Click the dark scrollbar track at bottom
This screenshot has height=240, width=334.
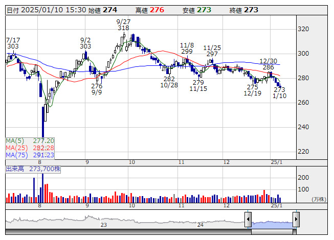point(128,232)
